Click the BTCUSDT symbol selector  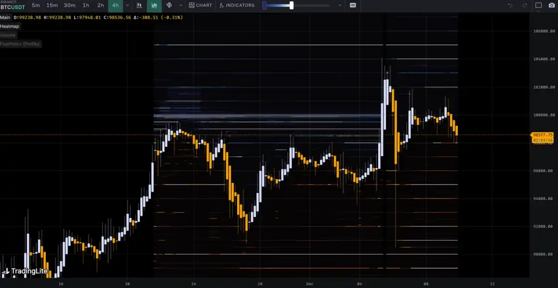[x=12, y=7]
